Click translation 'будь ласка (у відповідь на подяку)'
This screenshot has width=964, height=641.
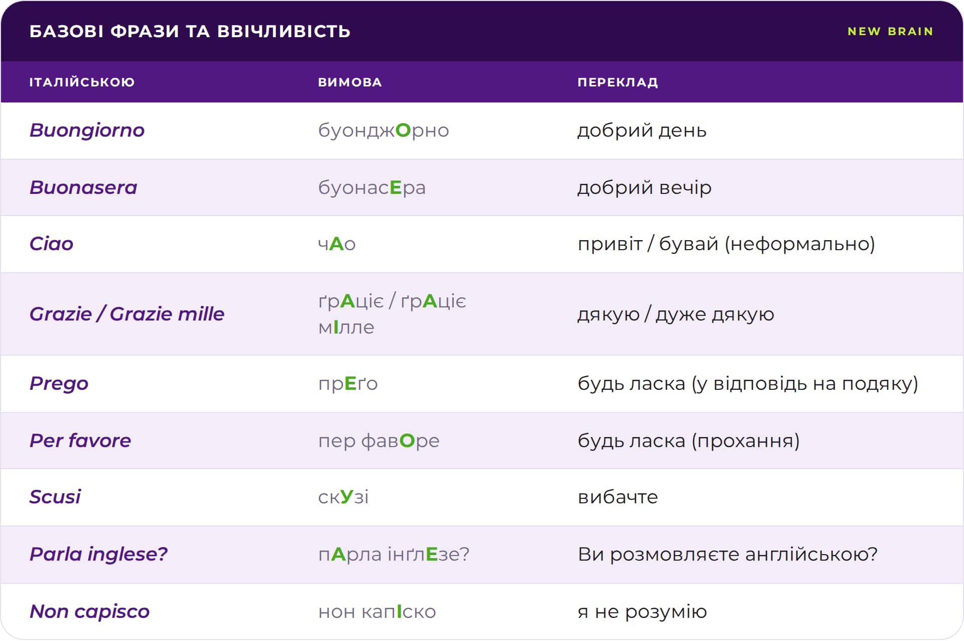point(748,384)
